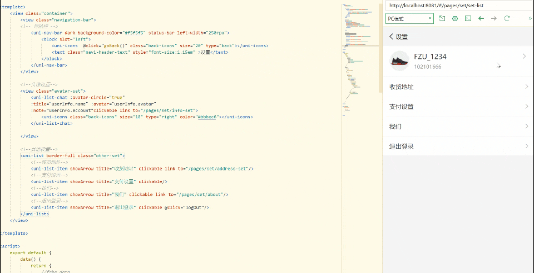Viewport: 534px width, 273px height.
Task: Tap the back chevron beside 设置
Action: [x=391, y=37]
